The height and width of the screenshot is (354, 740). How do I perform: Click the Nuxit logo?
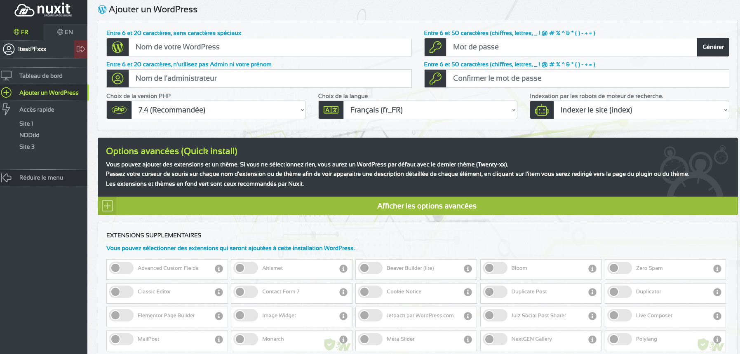tap(43, 10)
